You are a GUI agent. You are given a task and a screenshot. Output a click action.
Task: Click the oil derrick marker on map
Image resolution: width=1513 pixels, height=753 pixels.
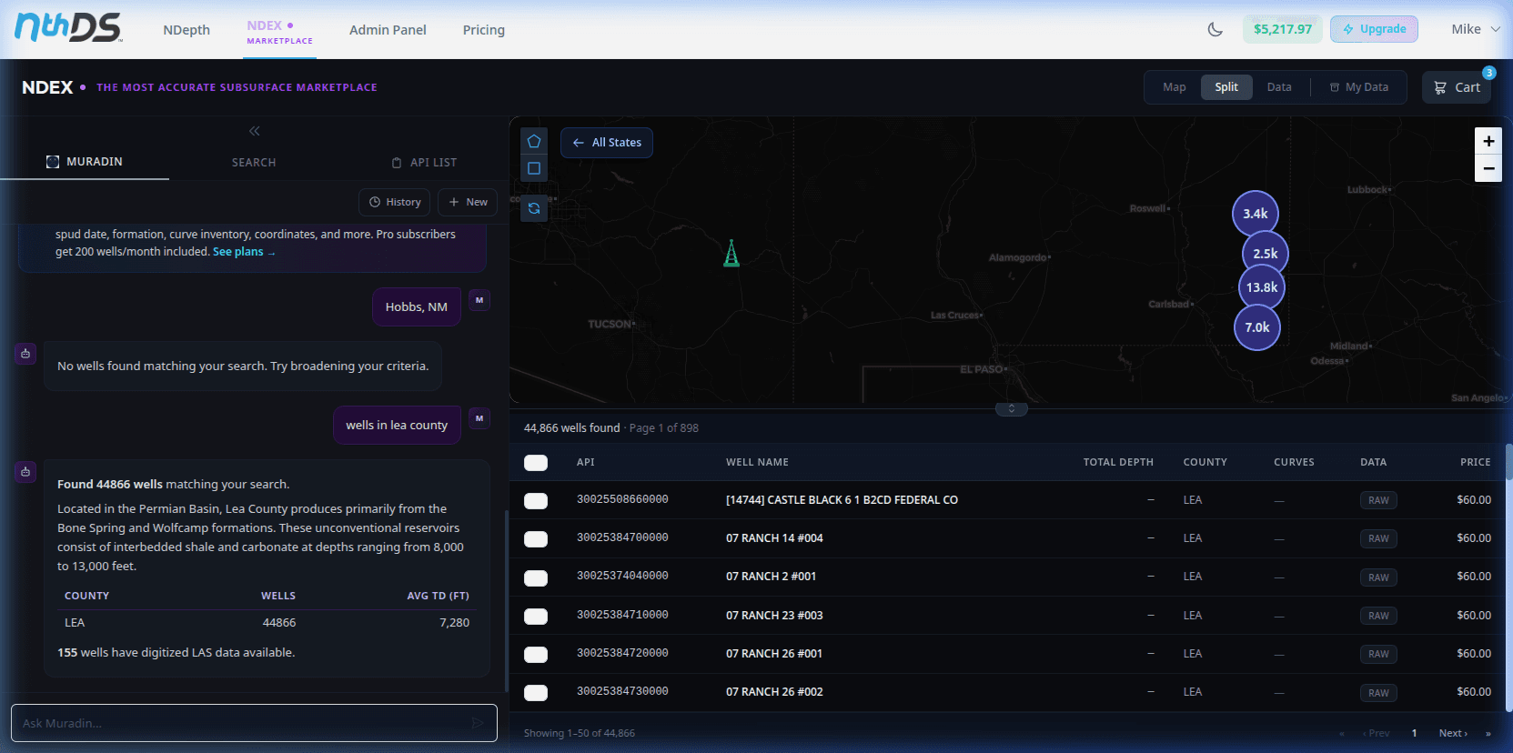click(731, 253)
